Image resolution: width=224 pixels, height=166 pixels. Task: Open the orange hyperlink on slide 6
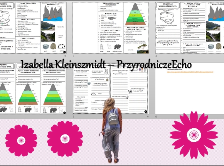190,72
